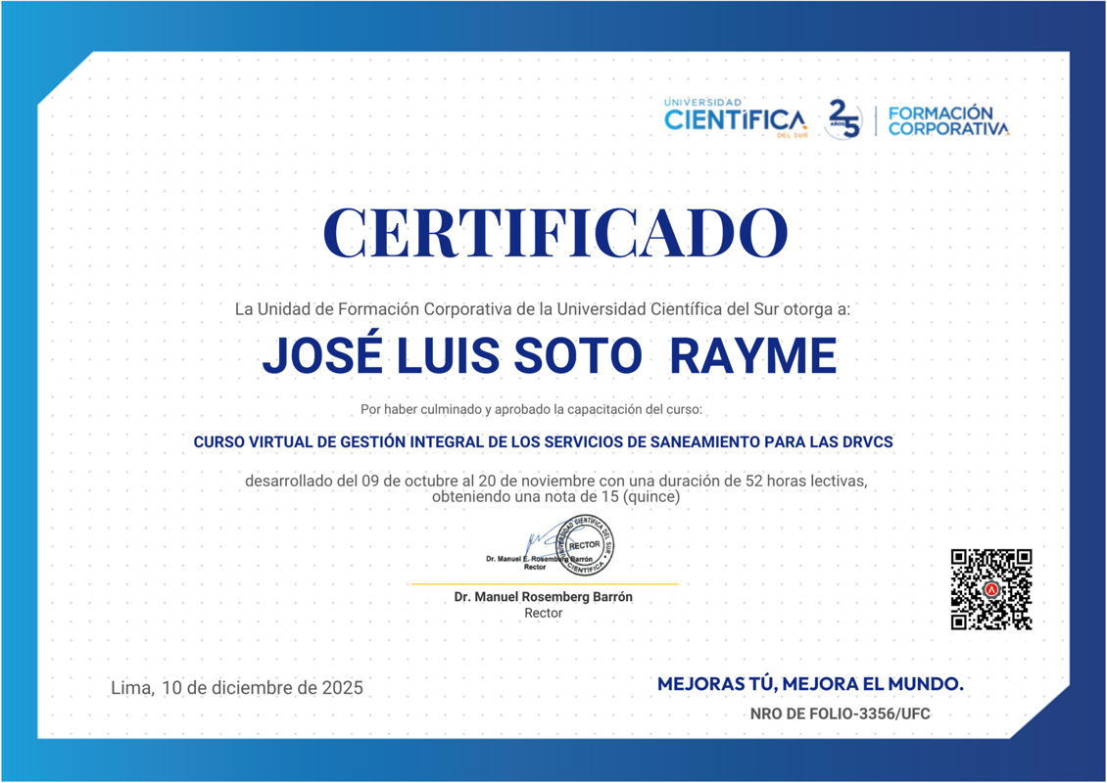Image resolution: width=1107 pixels, height=783 pixels.
Task: Click the name JOSÉ LUIS SOTO RAYME
Action: click(550, 354)
